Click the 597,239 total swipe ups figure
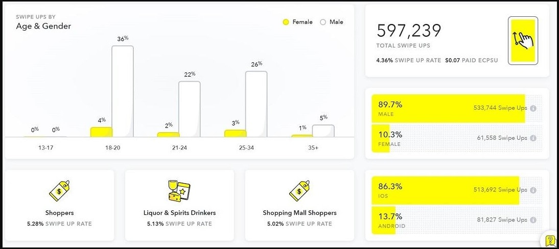The height and width of the screenshot is (249, 559). pos(409,31)
